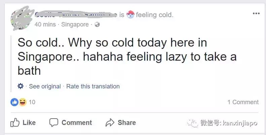Open the poster's blurred profile picture

pyautogui.click(x=21, y=18)
